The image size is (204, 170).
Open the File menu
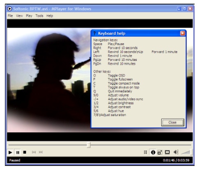tap(10, 16)
